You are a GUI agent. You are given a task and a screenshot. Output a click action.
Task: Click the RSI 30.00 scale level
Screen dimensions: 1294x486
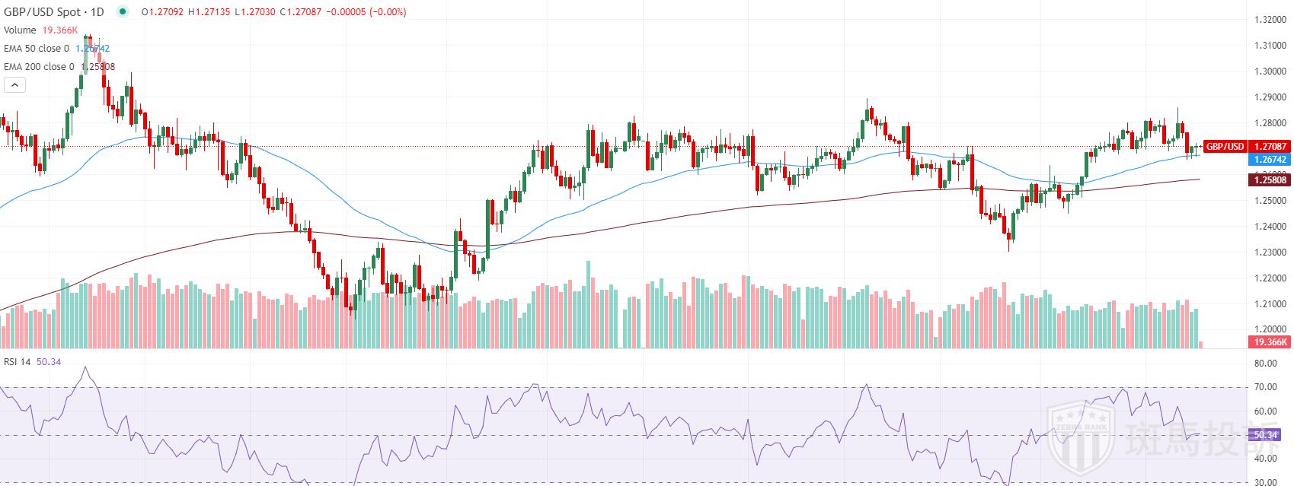(x=1266, y=482)
